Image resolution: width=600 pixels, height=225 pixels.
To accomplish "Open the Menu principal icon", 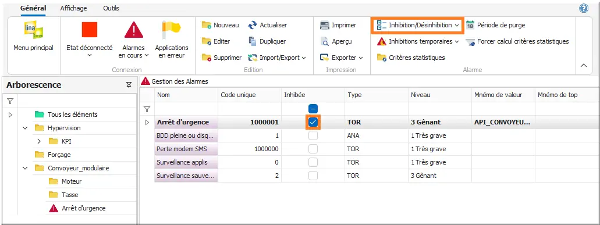I will tap(33, 30).
